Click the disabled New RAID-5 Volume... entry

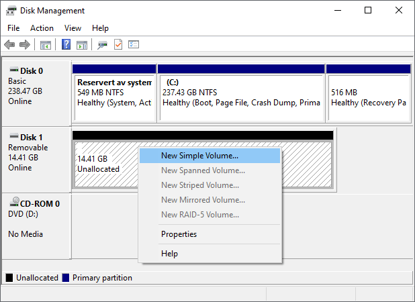(x=210, y=215)
